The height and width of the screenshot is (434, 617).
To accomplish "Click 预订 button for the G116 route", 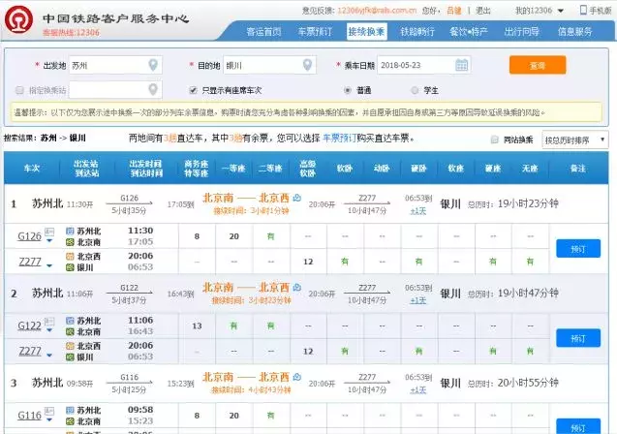I will coord(578,426).
